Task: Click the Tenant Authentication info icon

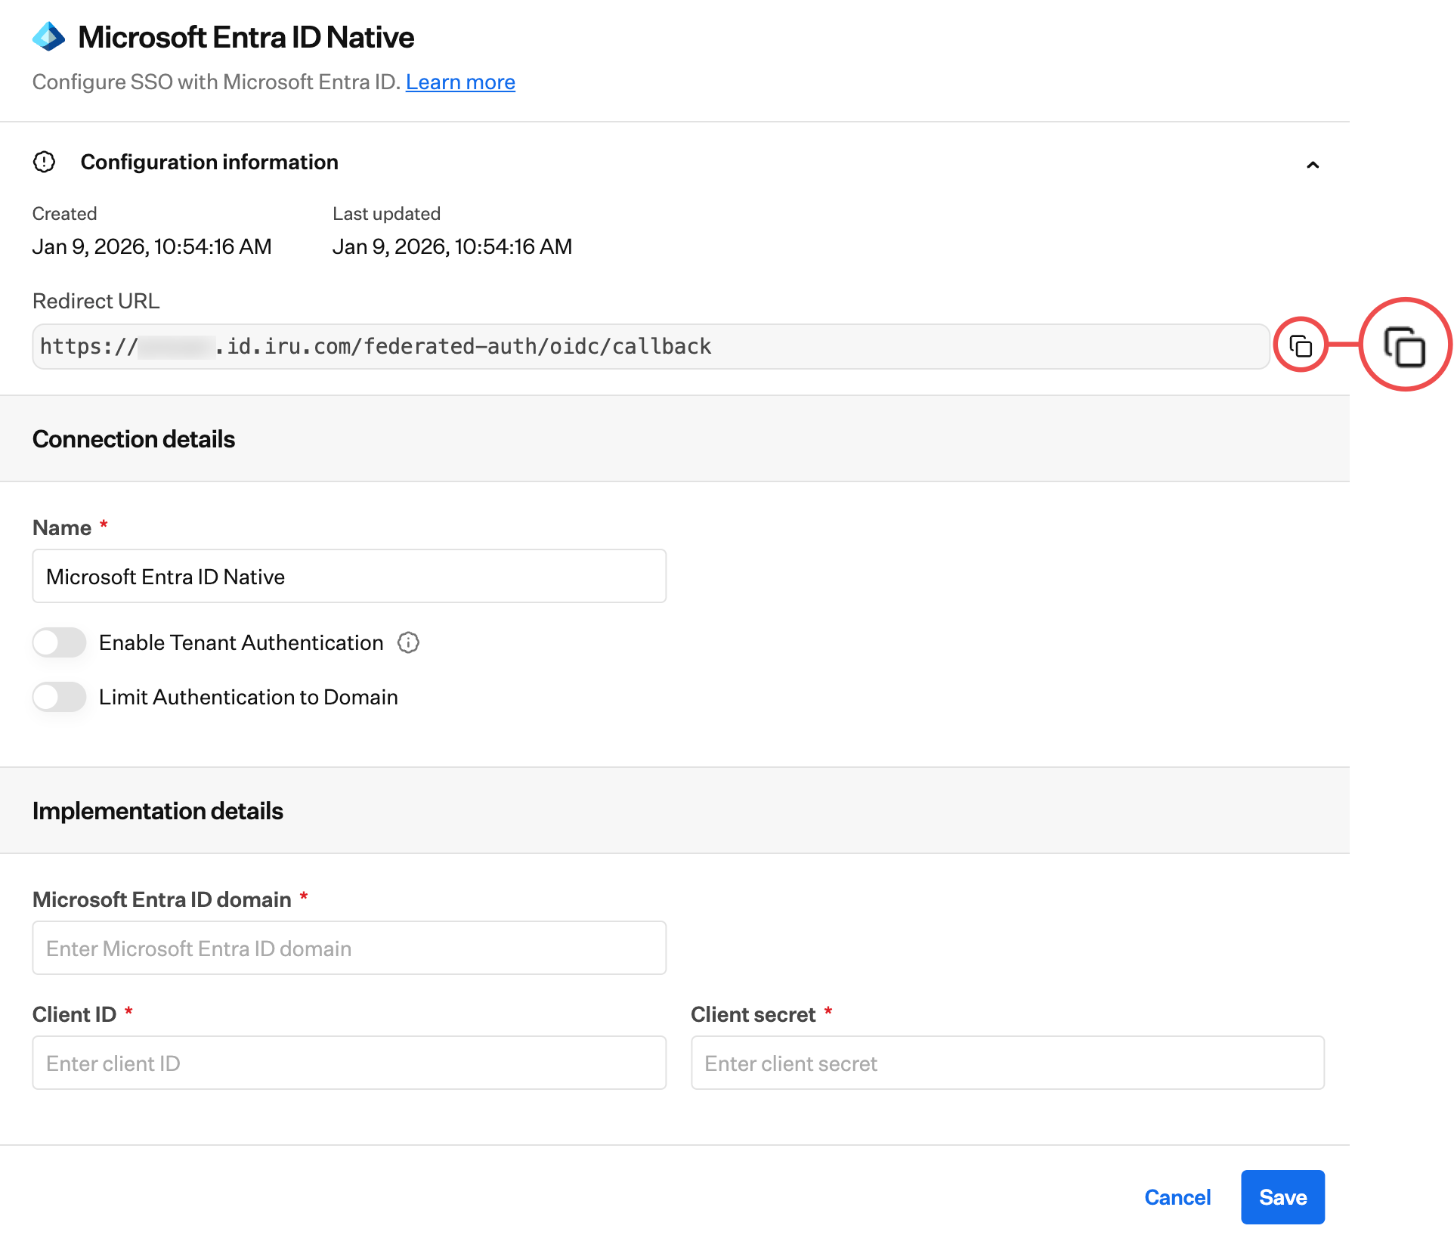Action: point(408,642)
